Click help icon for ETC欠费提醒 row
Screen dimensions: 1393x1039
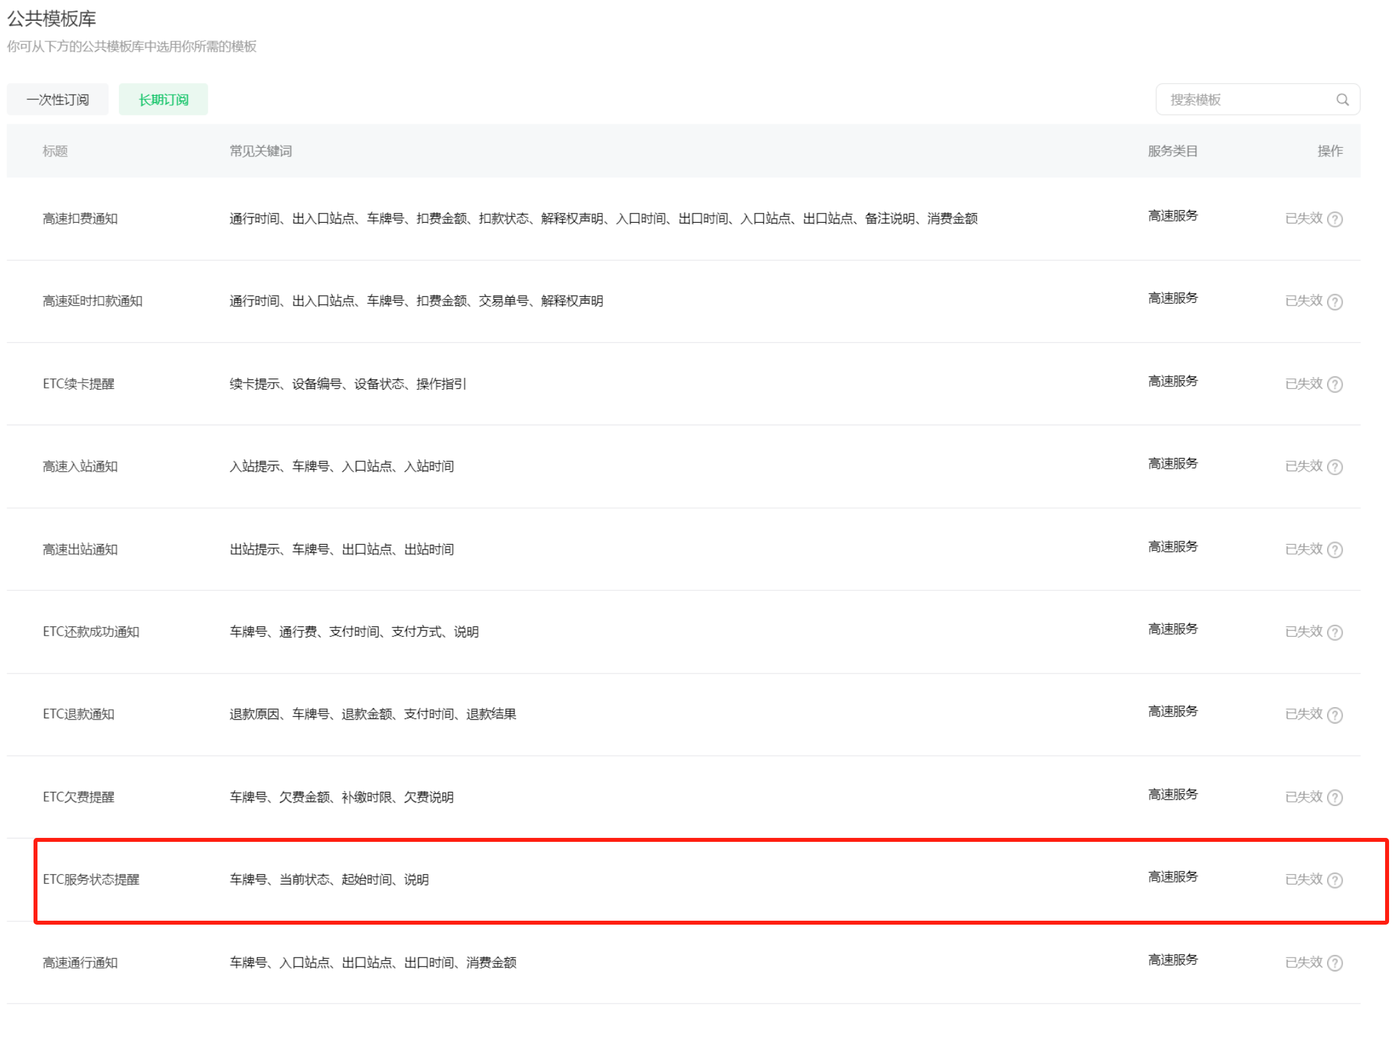1334,797
